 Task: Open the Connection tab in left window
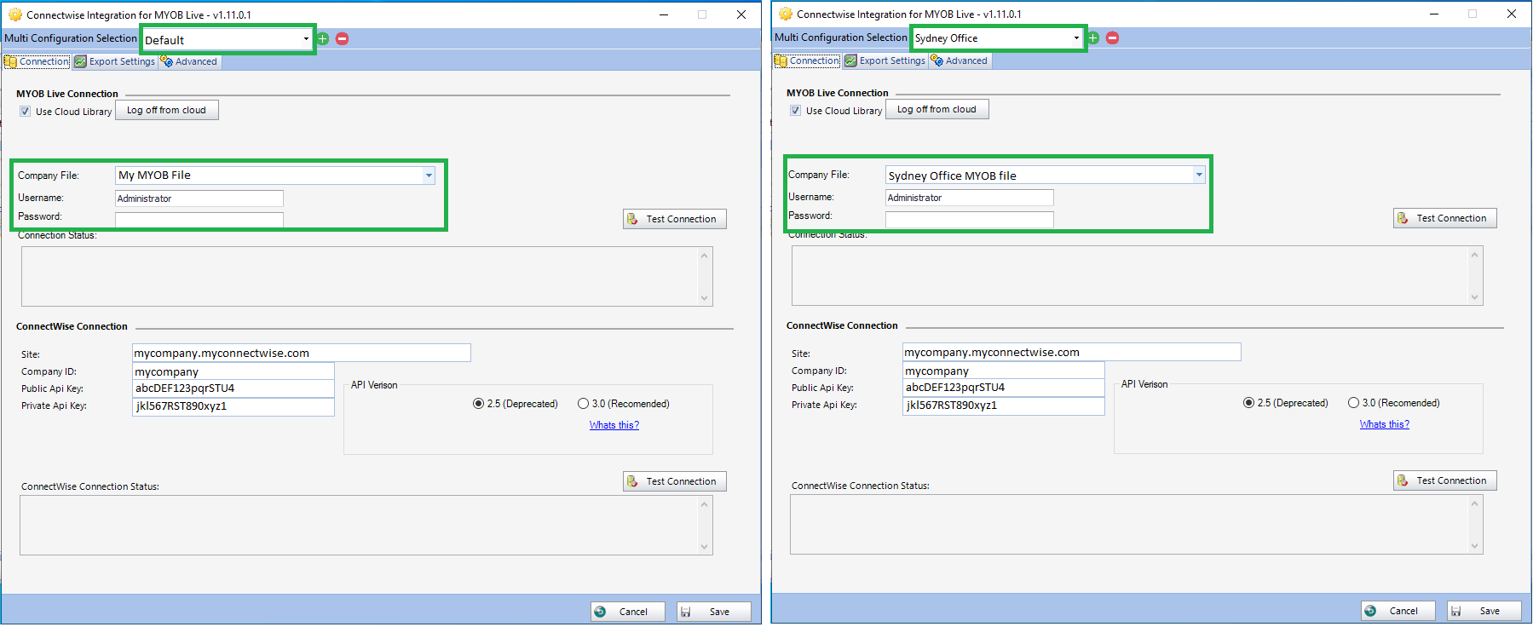(x=37, y=61)
